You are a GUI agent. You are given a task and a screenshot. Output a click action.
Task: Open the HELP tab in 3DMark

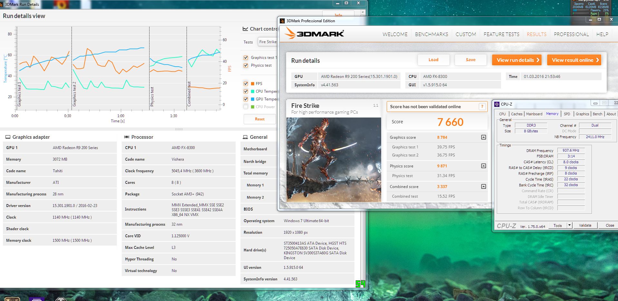coord(602,34)
